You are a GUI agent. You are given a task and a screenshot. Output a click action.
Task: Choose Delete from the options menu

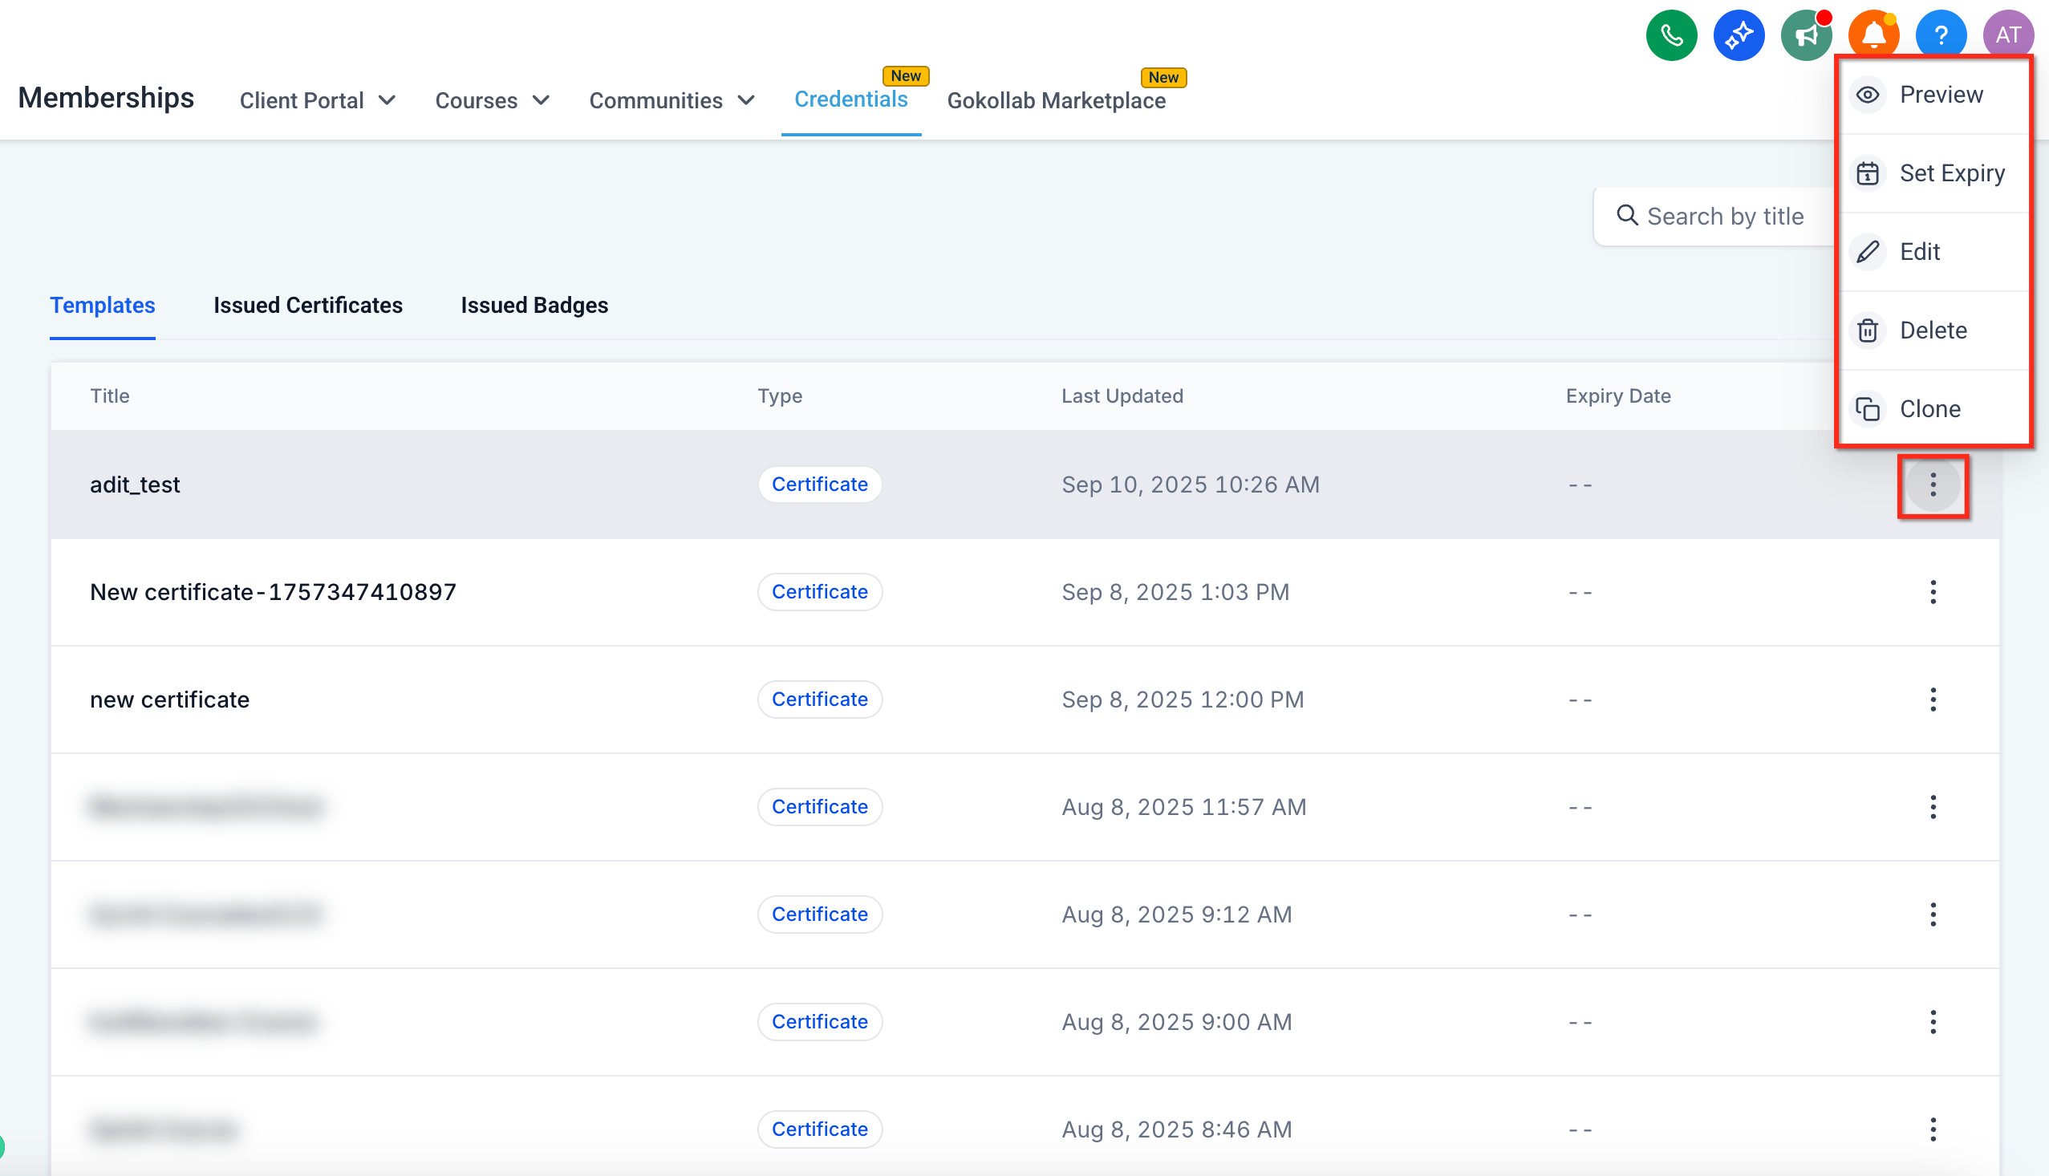1933,330
